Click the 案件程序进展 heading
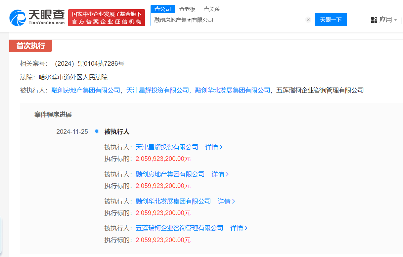Screen dimensions: 403x257 (53, 115)
